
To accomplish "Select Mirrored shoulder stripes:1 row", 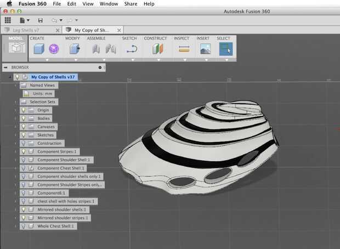I will pos(55,218).
